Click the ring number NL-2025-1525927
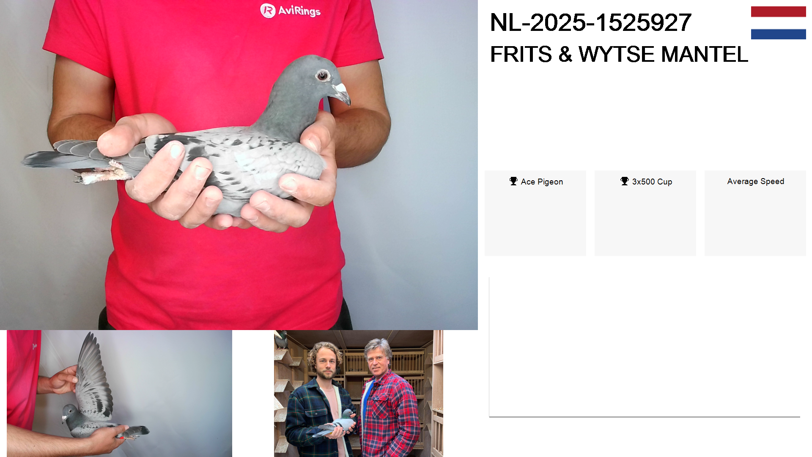The width and height of the screenshot is (812, 457). [x=591, y=22]
